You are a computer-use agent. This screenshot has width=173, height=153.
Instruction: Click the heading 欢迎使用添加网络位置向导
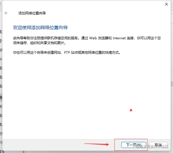point(40,27)
